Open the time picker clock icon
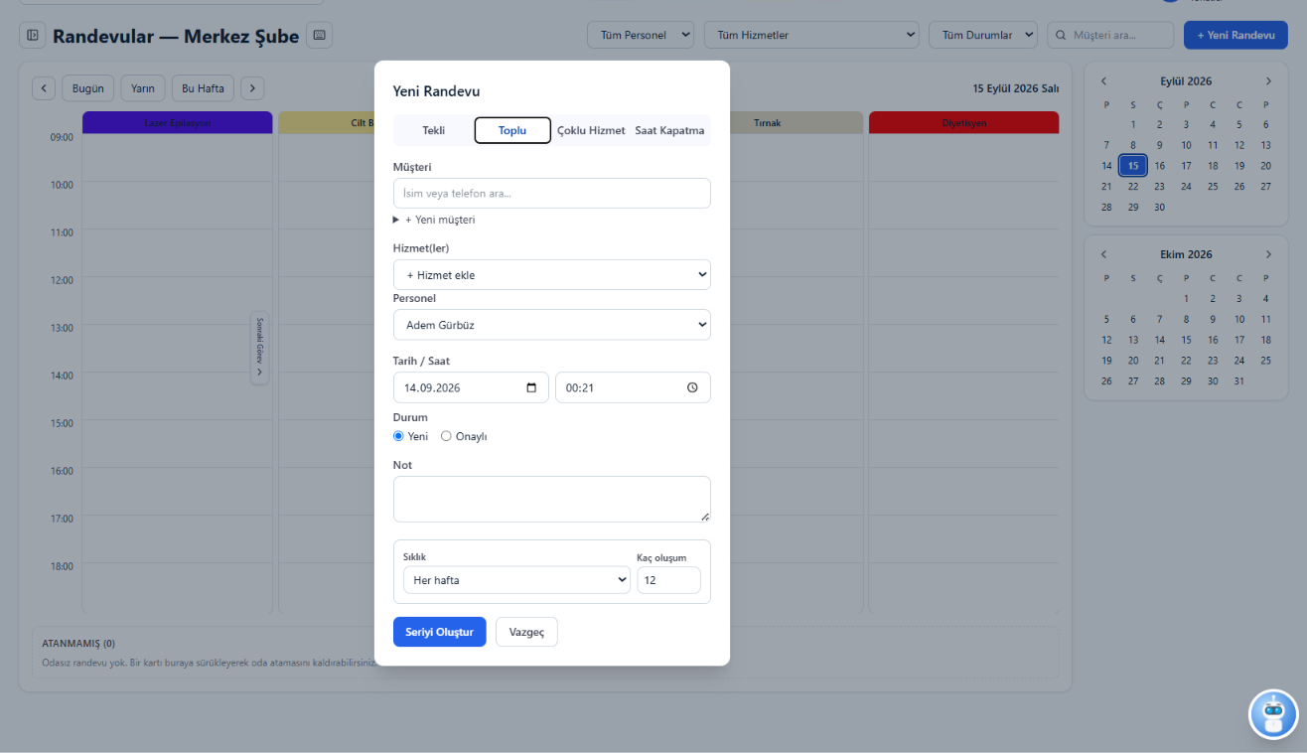The image size is (1307, 753). [692, 387]
